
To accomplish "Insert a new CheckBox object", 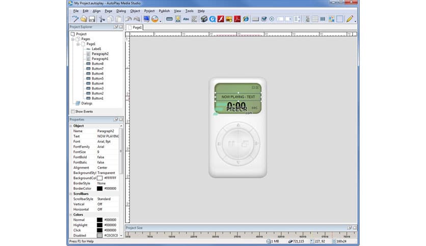I will (x=264, y=19).
